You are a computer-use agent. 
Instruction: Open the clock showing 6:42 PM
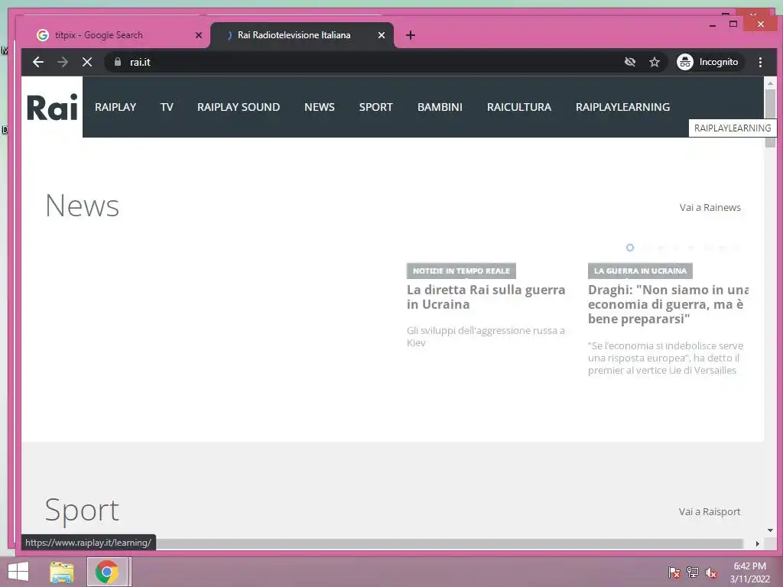coord(749,572)
